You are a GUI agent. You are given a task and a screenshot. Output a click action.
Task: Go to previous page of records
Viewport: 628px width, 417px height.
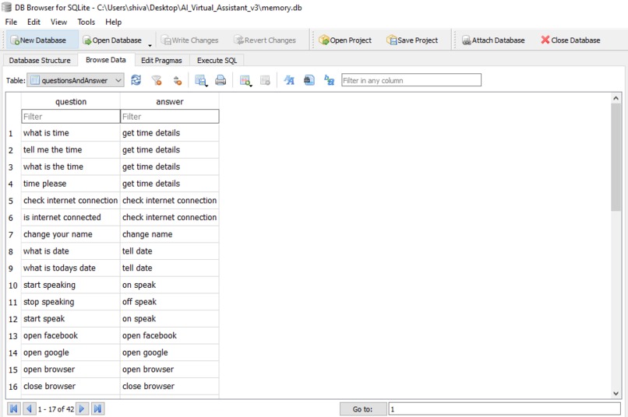(x=29, y=408)
